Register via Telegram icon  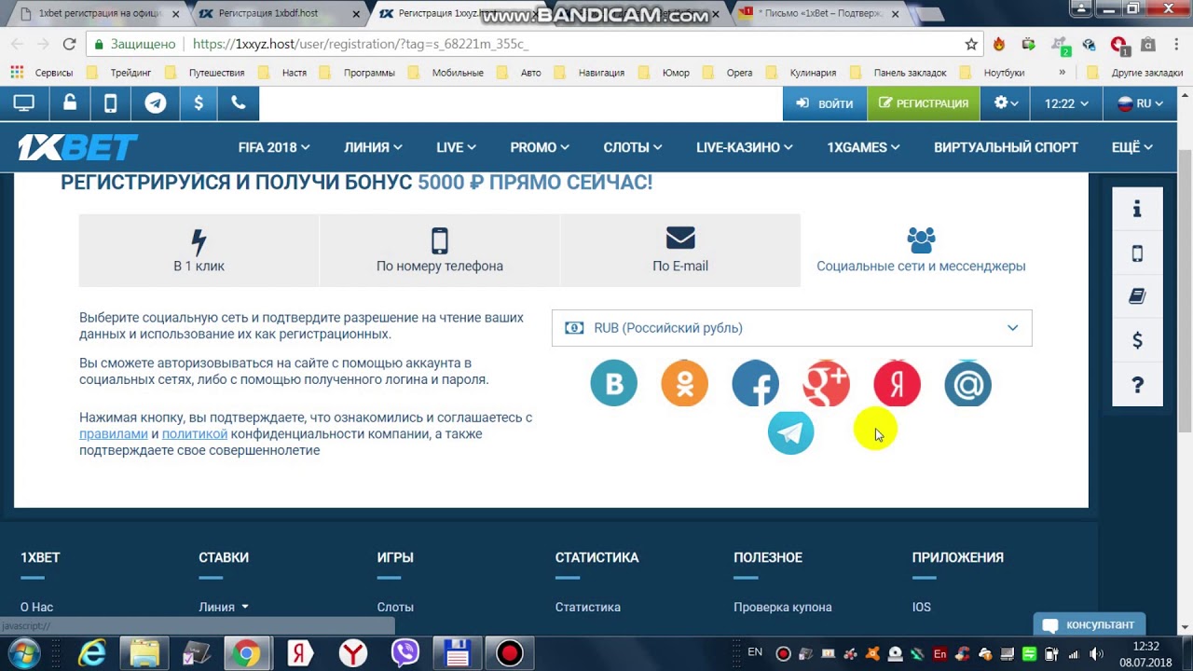(x=791, y=431)
